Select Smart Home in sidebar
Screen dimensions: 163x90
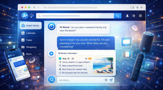(x=31, y=25)
